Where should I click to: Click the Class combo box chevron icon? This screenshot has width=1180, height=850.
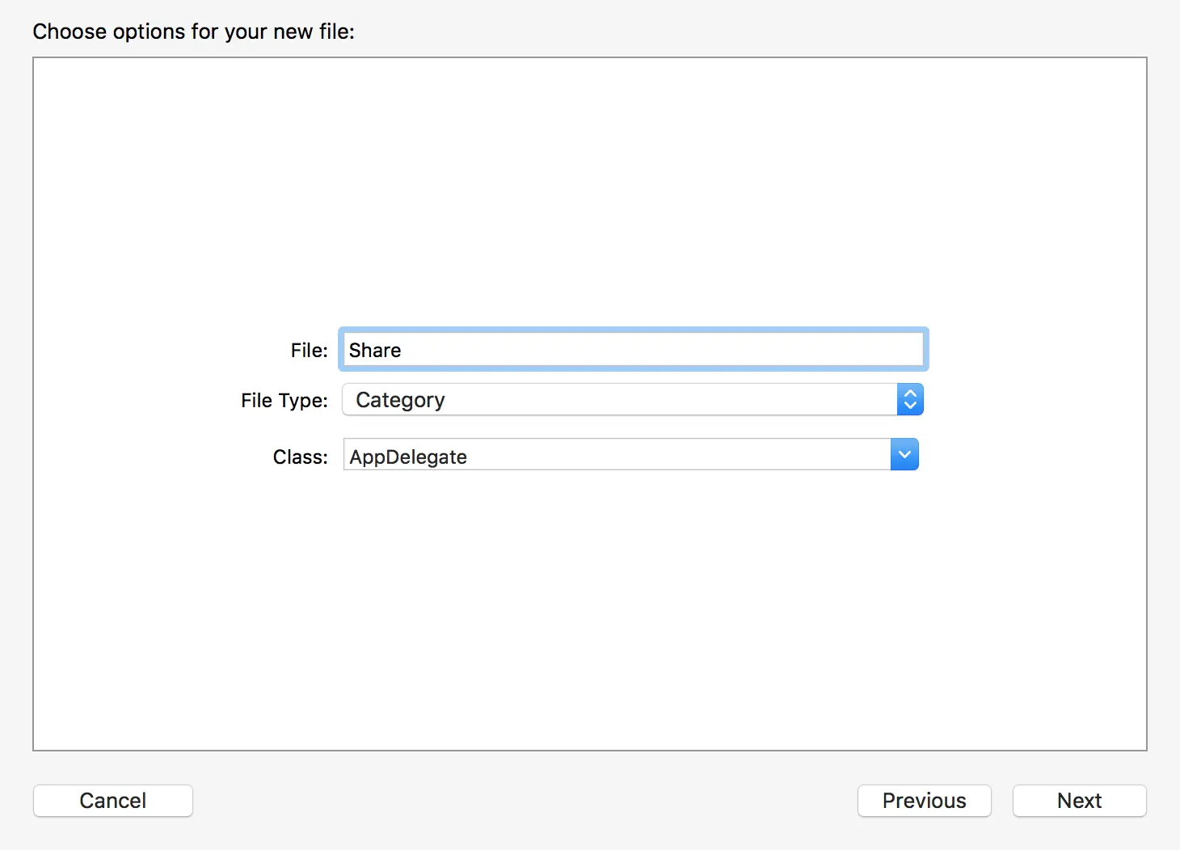point(904,455)
